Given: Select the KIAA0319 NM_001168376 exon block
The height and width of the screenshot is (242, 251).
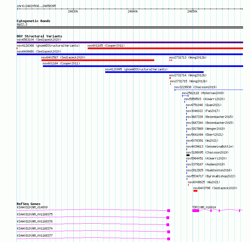Looking at the screenshot, I should (x=168, y=225).
